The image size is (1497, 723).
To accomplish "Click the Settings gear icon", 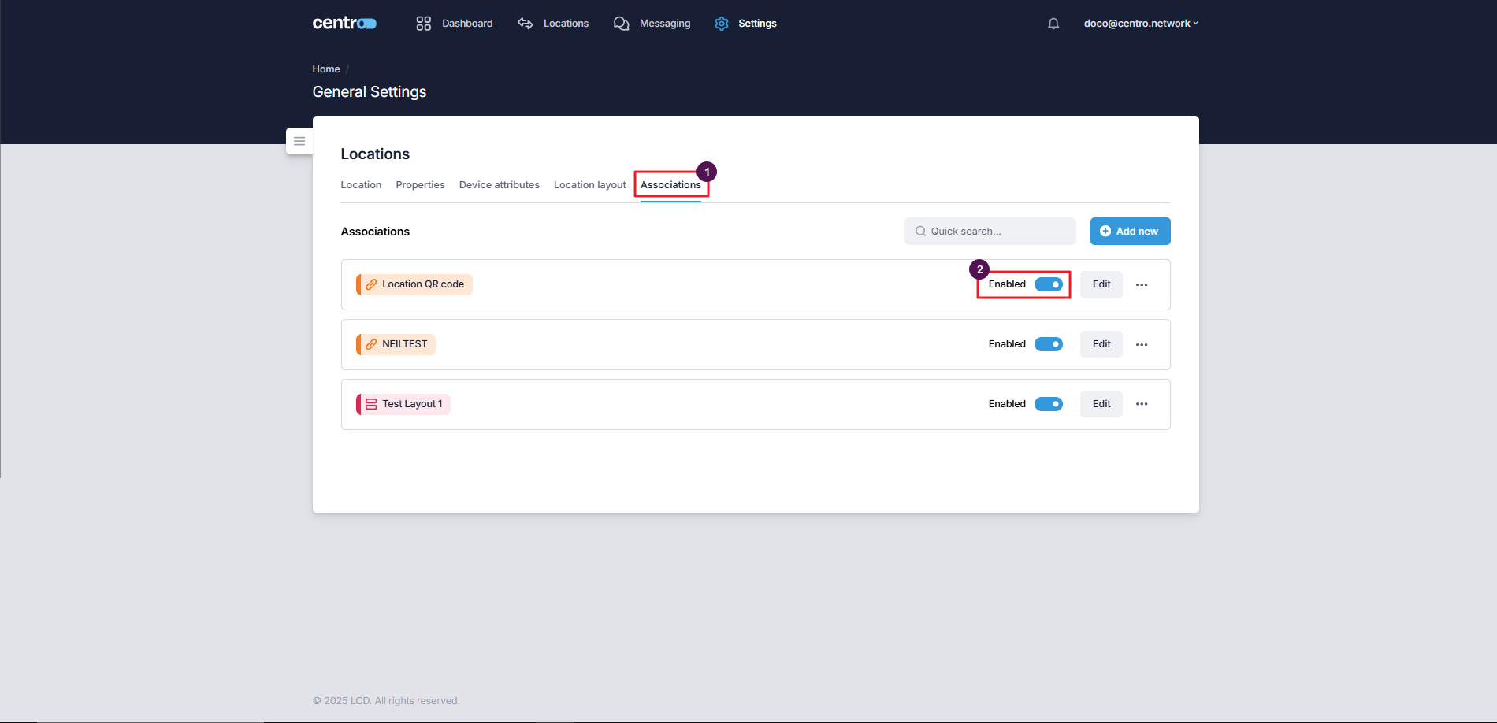I will pyautogui.click(x=722, y=24).
